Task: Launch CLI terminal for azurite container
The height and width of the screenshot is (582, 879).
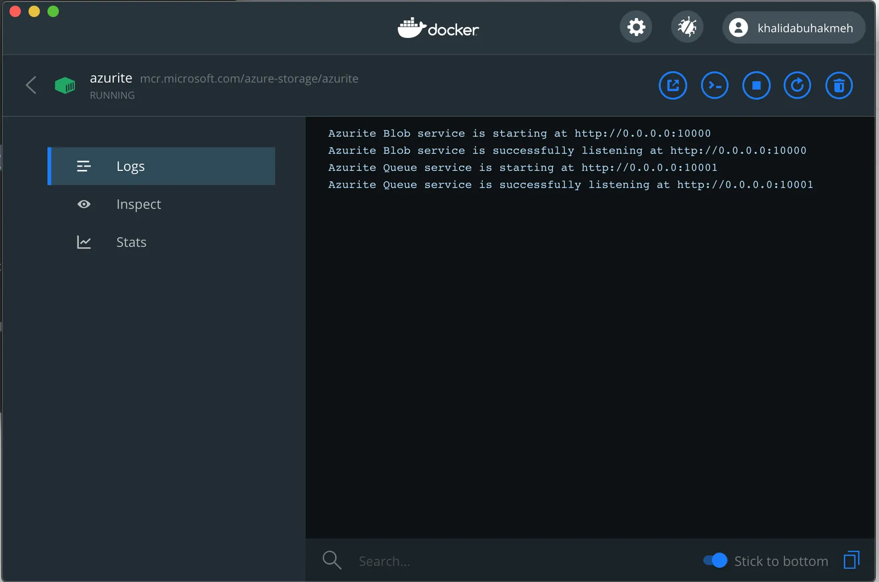Action: point(715,86)
